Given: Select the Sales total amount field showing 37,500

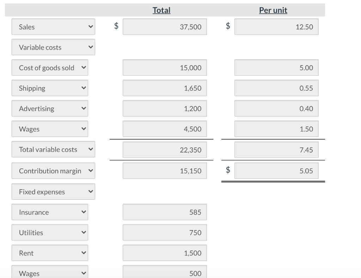Looking at the screenshot, I should 164,26.
